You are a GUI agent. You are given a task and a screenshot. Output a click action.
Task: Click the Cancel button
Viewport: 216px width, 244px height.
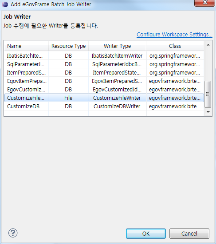point(189,233)
